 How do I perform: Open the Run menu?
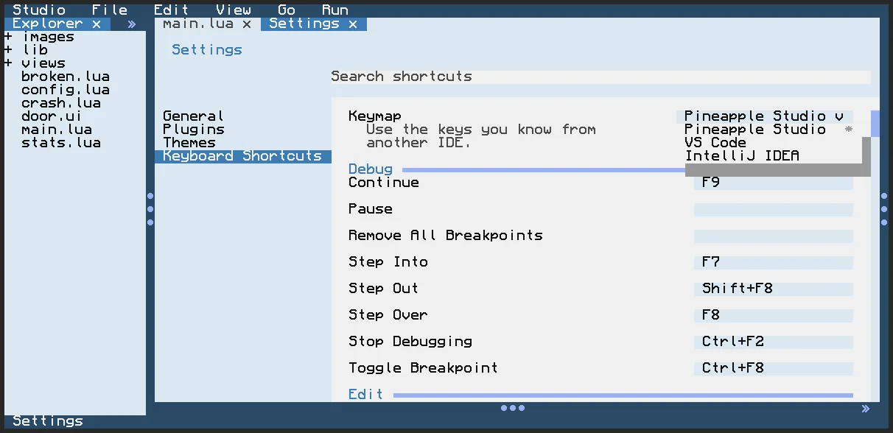pos(335,10)
